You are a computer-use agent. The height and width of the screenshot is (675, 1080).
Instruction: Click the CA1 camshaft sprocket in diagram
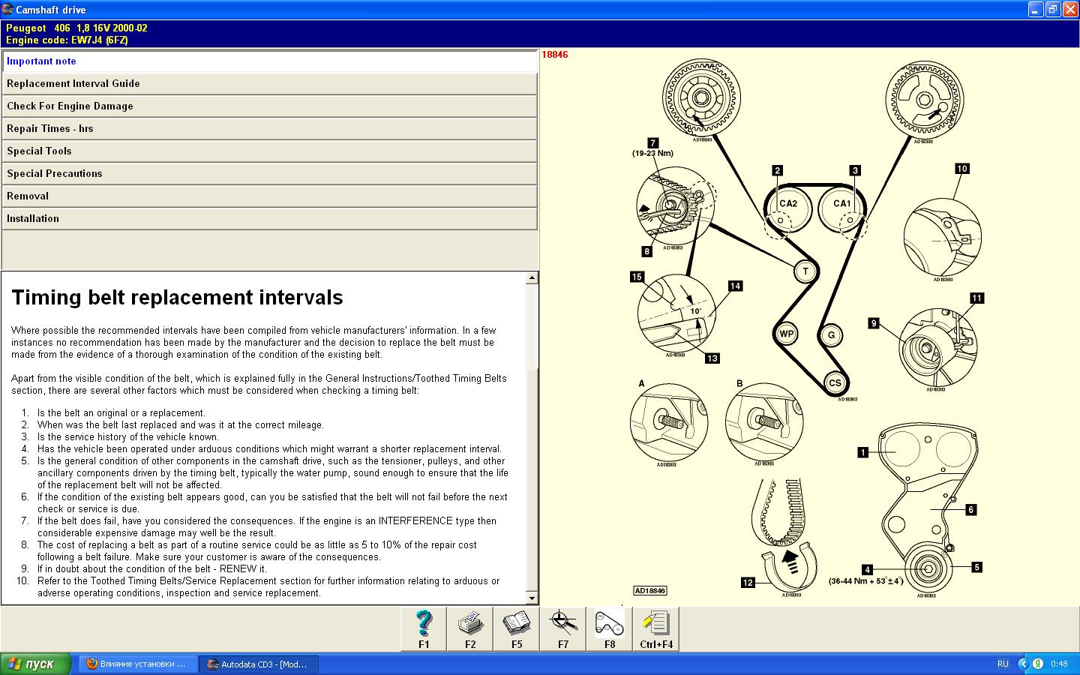click(x=842, y=209)
